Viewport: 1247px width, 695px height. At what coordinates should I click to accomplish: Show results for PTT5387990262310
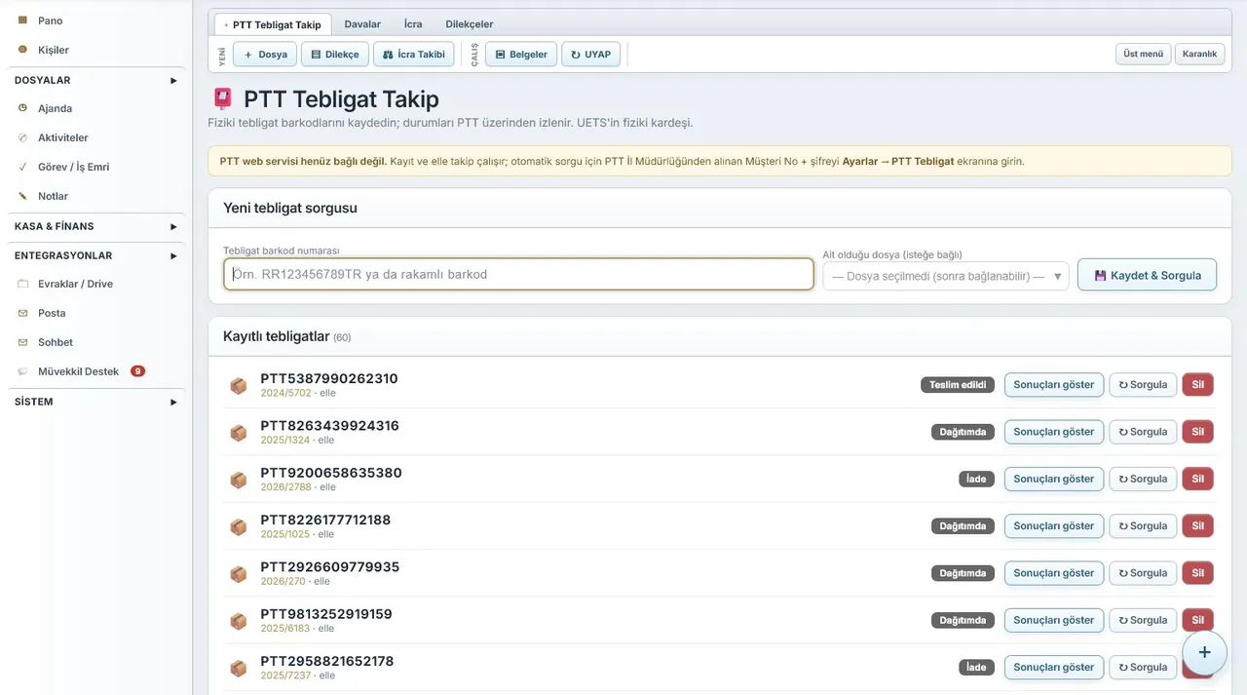click(1054, 385)
